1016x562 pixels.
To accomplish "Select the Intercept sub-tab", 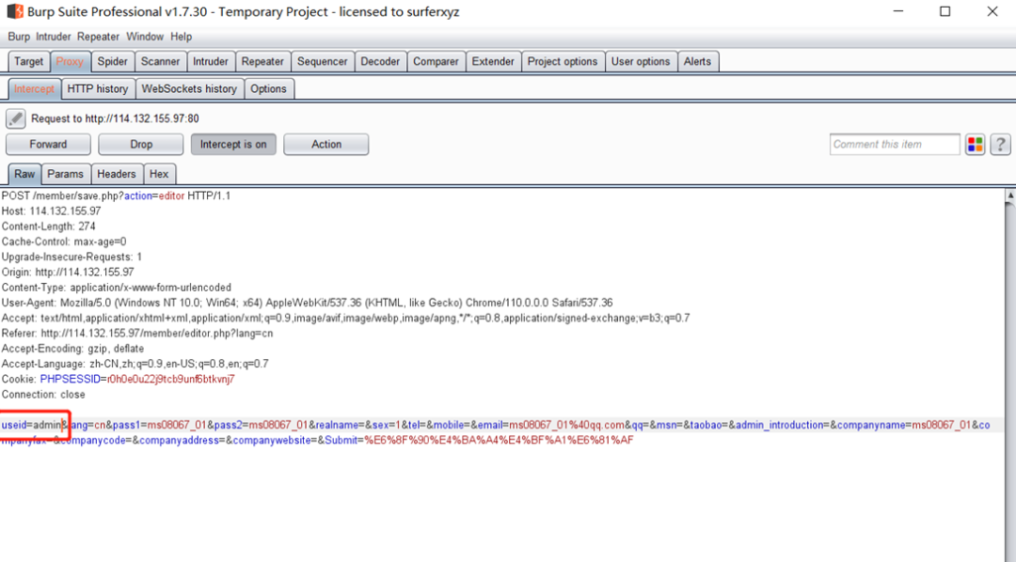I will (35, 88).
